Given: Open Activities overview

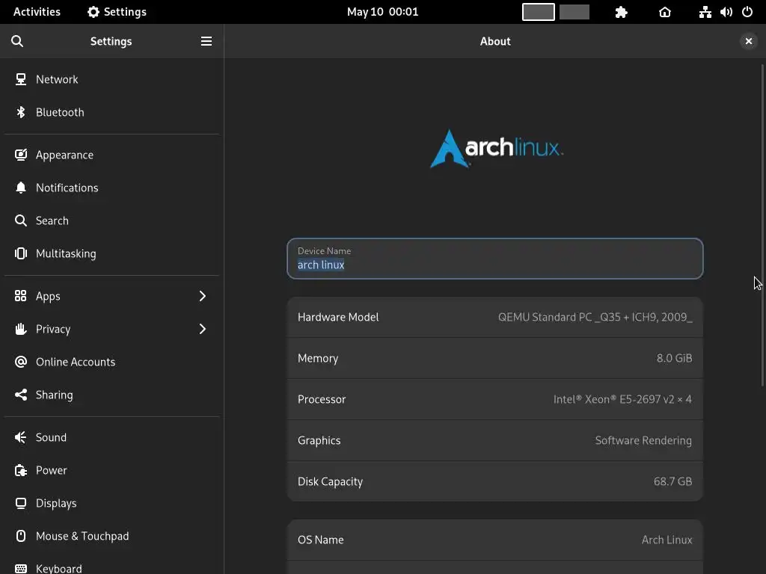Looking at the screenshot, I should [x=37, y=12].
